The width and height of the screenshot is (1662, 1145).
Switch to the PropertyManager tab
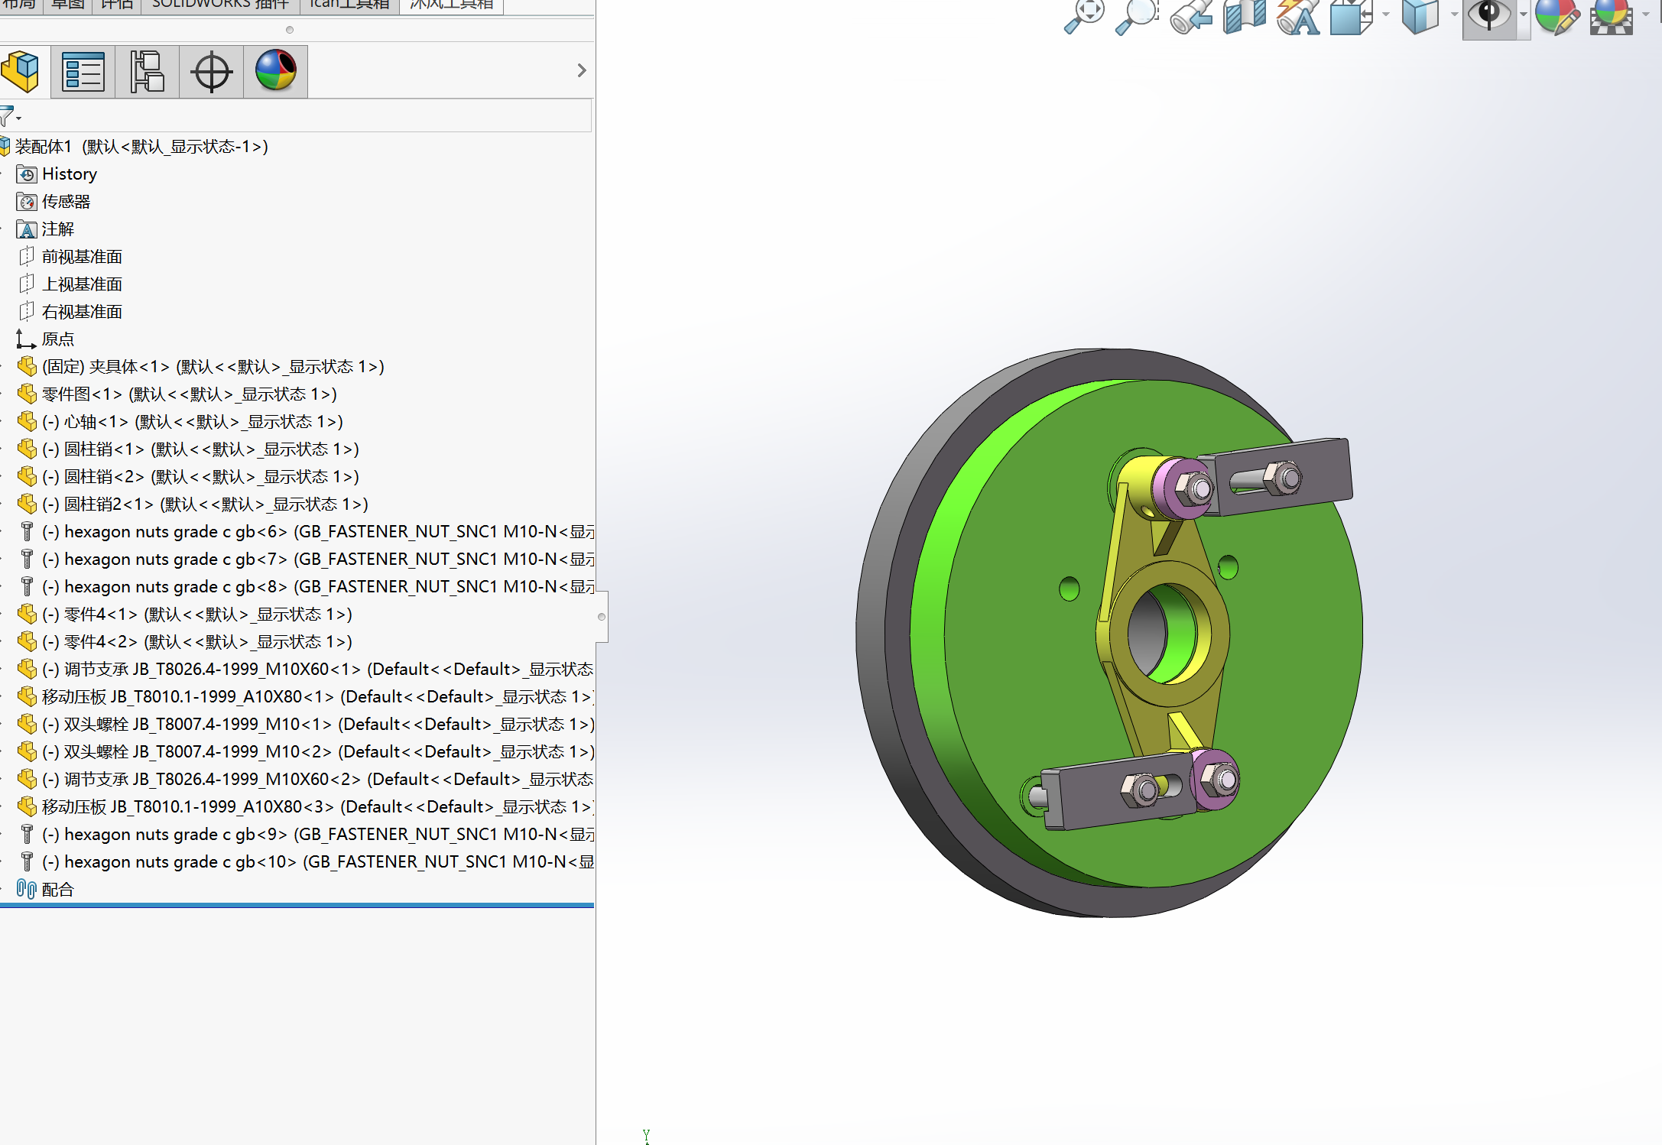83,72
